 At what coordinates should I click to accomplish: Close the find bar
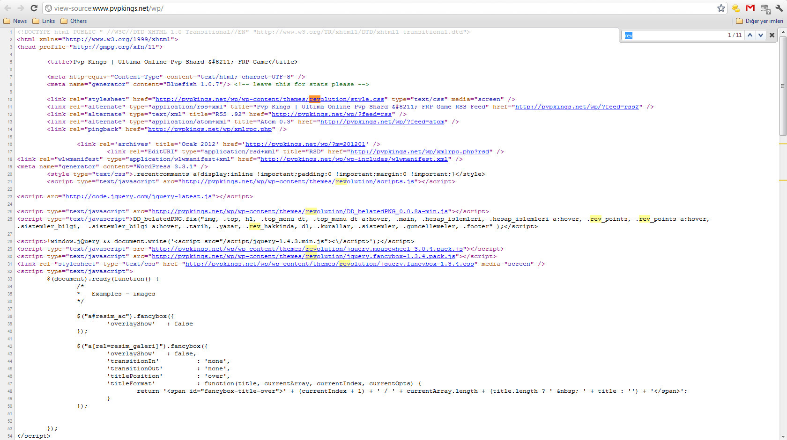pyautogui.click(x=772, y=35)
